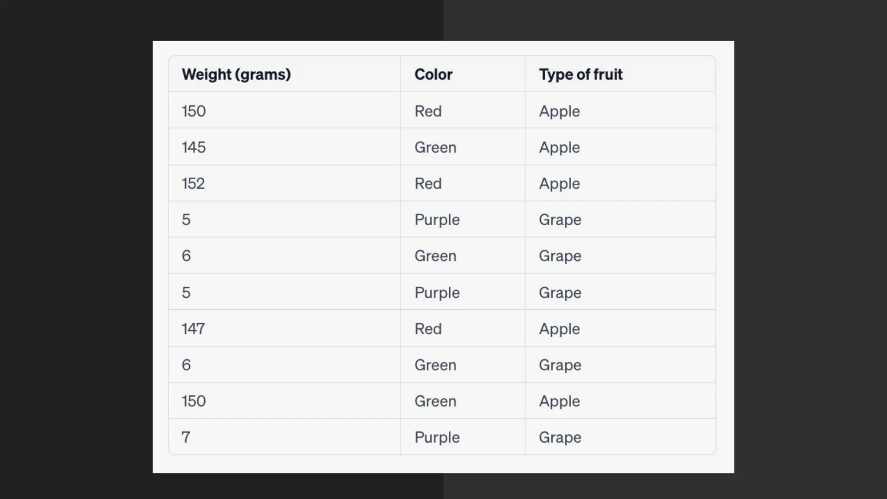887x499 pixels.
Task: Click the 150 weight in the Red Apple row
Action: (194, 111)
